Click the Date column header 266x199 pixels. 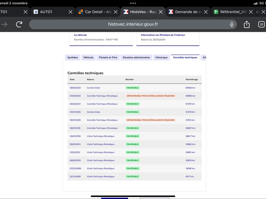coord(72,79)
